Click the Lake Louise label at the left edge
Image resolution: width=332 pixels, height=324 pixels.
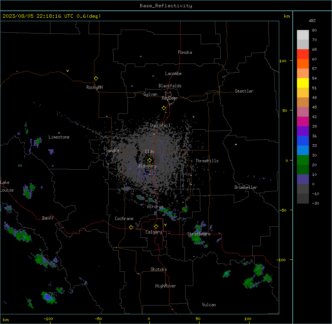[7, 186]
